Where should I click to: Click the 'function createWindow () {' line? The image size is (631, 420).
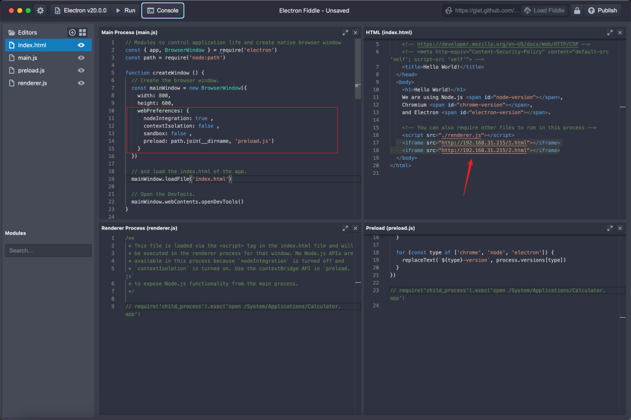[x=165, y=73]
